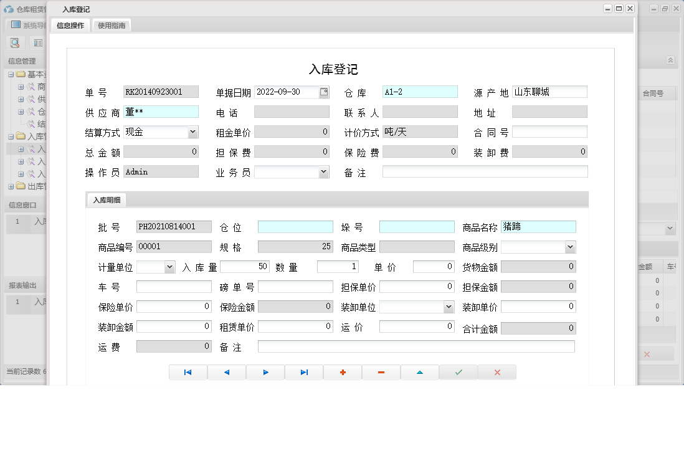
Task: Switch to the 使用指南 tab
Action: tap(111, 26)
